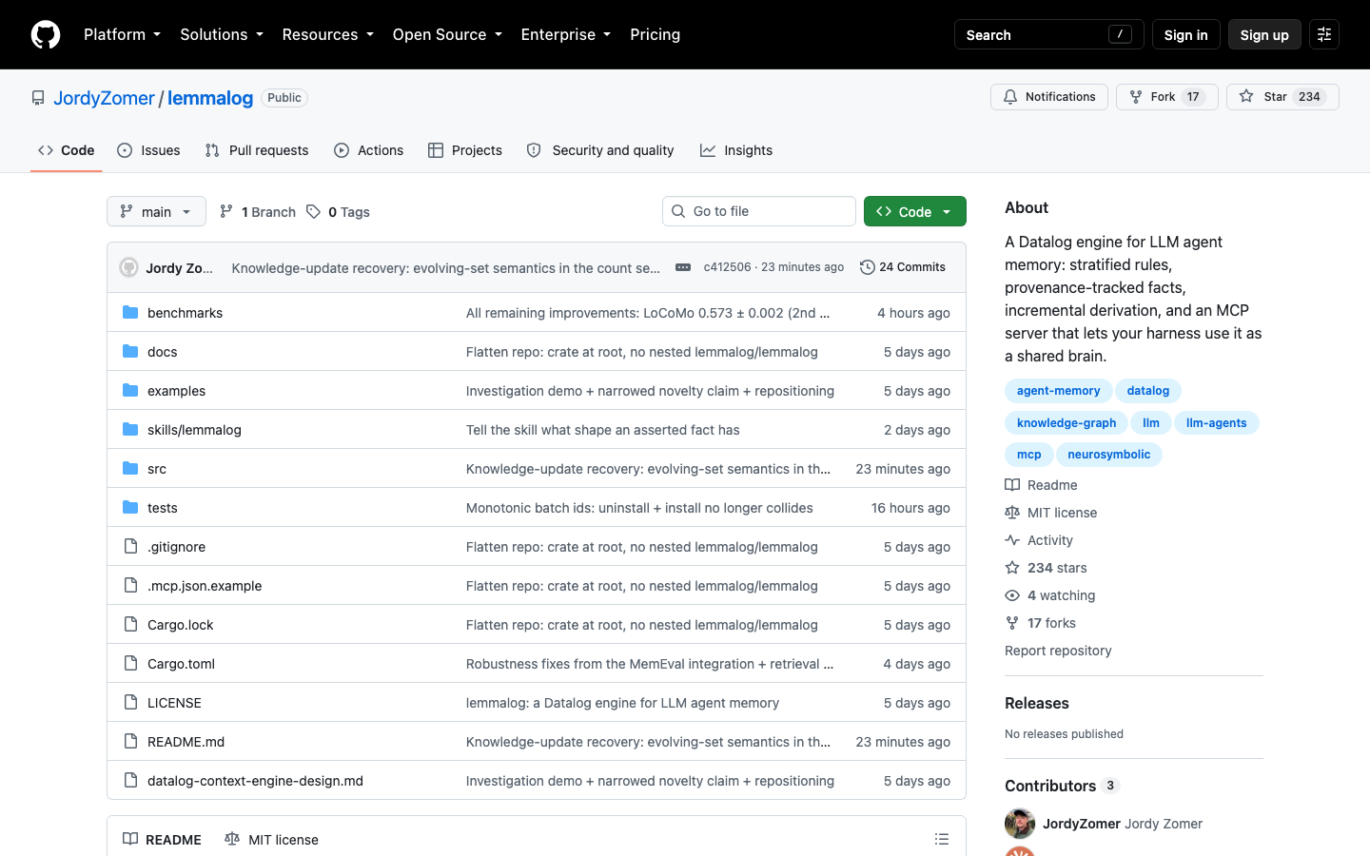
Task: Open the datalog-context-engine-design.md file
Action: pos(255,780)
